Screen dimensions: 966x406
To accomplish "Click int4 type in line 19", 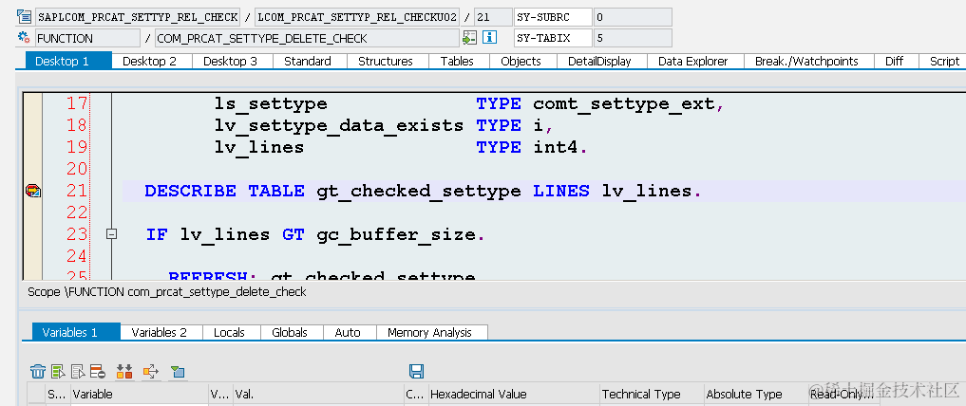I will click(x=557, y=148).
